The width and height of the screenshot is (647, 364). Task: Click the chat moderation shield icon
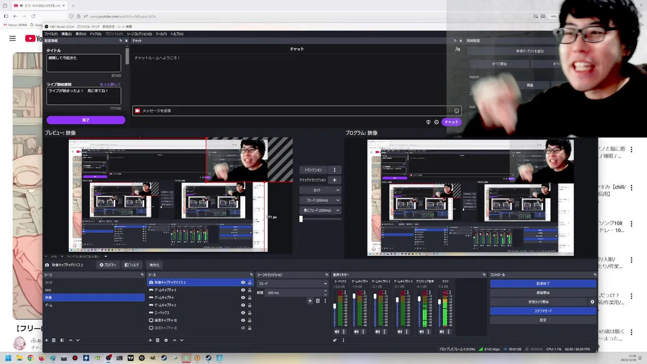tap(428, 122)
